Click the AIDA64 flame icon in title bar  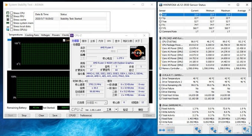point(6,5)
